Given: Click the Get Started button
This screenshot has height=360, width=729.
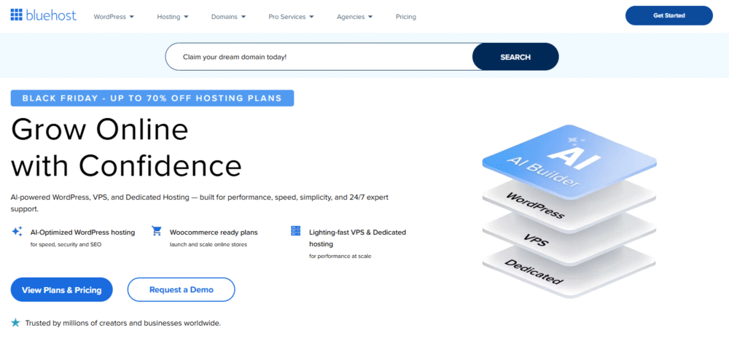Looking at the screenshot, I should click(x=669, y=15).
